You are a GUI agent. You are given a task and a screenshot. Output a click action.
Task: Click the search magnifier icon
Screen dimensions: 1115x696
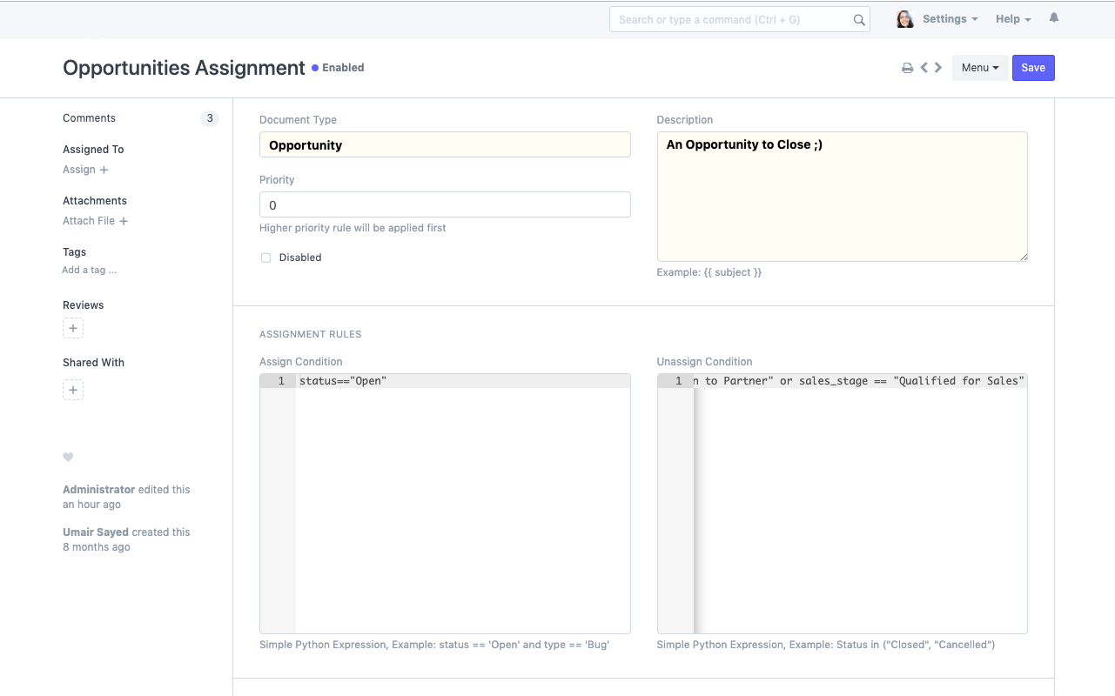click(859, 20)
